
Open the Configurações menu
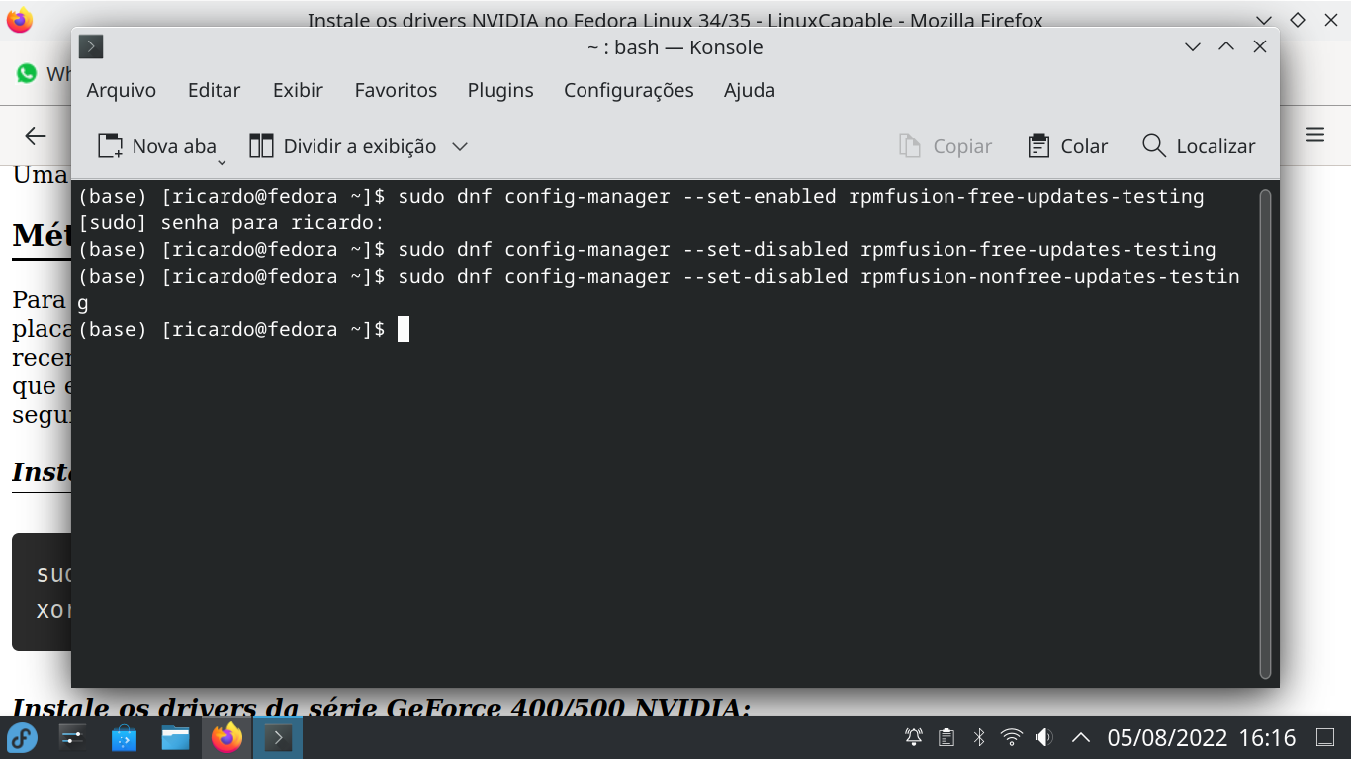629,90
